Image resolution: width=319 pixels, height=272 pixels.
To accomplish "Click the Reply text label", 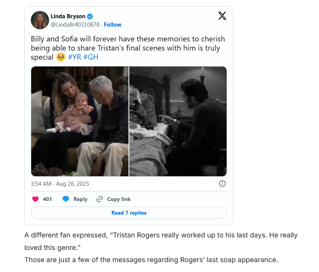I will click(x=80, y=199).
